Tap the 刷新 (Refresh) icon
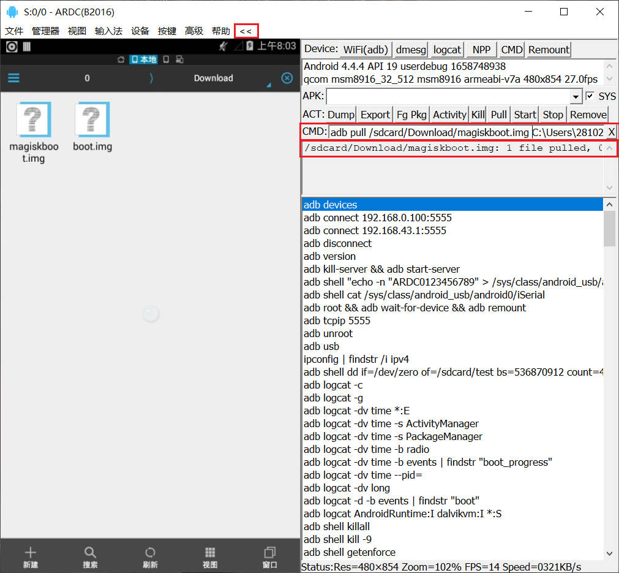The image size is (619, 573). (150, 553)
